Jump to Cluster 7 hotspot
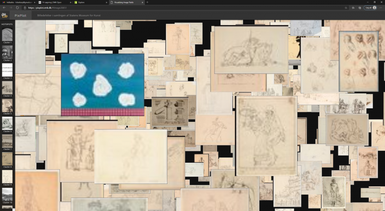 pyautogui.click(x=7, y=142)
